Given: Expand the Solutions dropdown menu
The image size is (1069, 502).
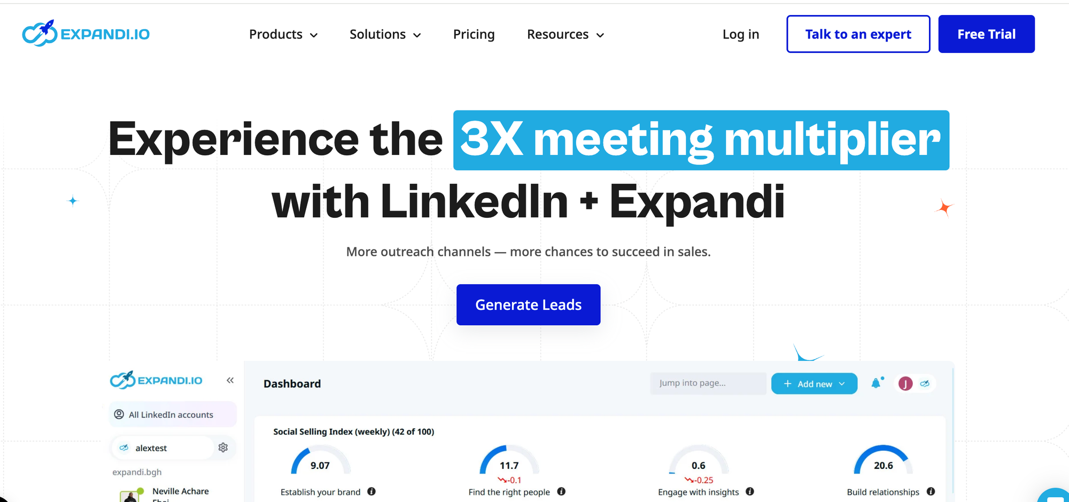Looking at the screenshot, I should pos(385,34).
